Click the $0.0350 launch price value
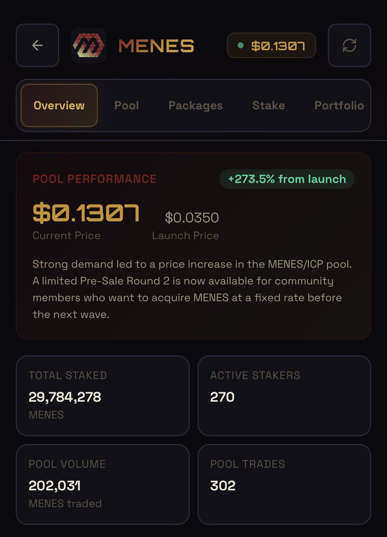Screen dimensions: 387x537 tap(192, 217)
